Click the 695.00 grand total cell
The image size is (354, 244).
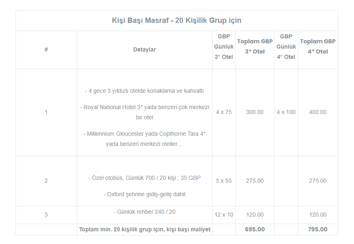click(255, 229)
